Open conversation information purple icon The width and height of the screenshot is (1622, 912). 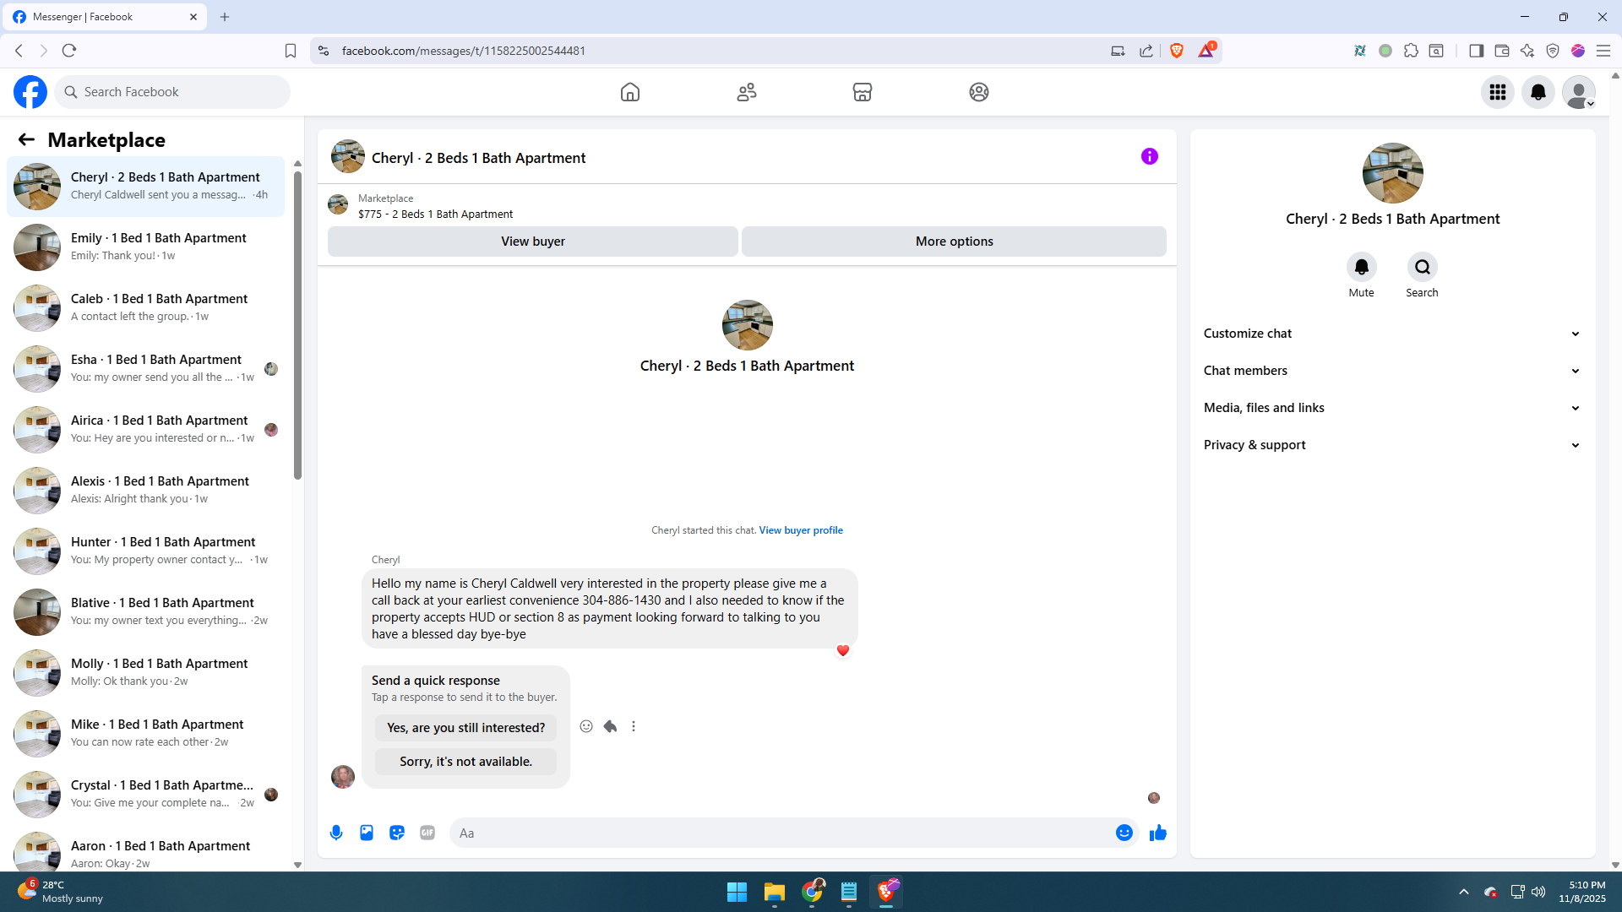click(1149, 156)
